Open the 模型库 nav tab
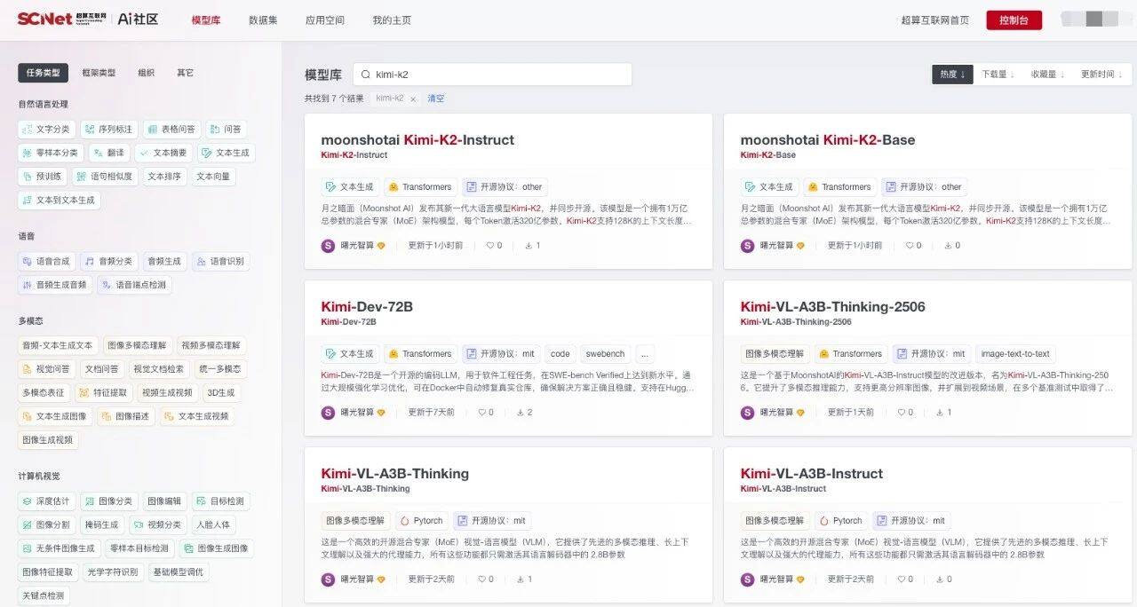1137x607 pixels. (x=205, y=20)
